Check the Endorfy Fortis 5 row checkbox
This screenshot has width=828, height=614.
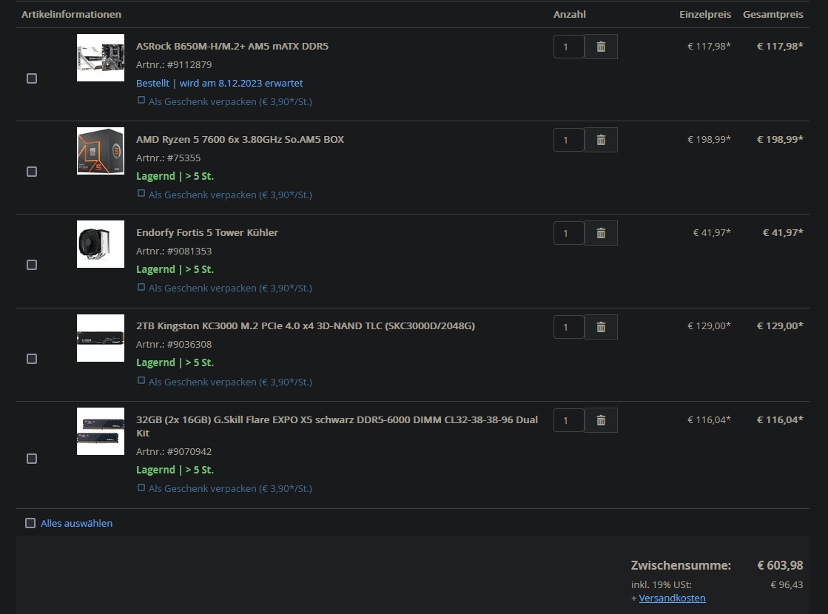(x=32, y=265)
